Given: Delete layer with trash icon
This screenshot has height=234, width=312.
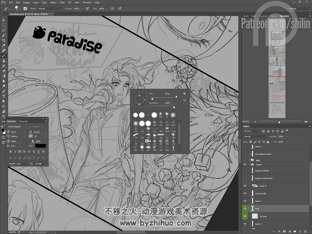Looking at the screenshot, I should [x=305, y=232].
